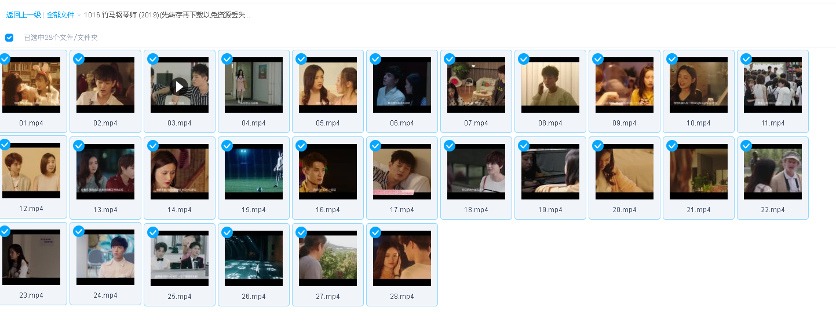Image resolution: width=836 pixels, height=333 pixels.
Task: Deselect the checkmark on 23.mp4
Action: pyautogui.click(x=5, y=231)
